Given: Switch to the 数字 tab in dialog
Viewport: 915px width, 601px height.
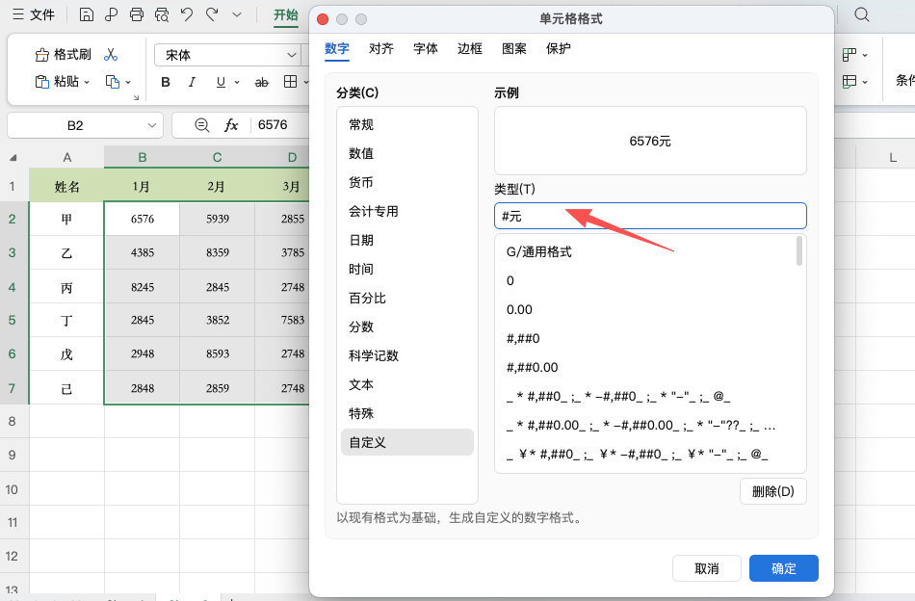Looking at the screenshot, I should 337,48.
